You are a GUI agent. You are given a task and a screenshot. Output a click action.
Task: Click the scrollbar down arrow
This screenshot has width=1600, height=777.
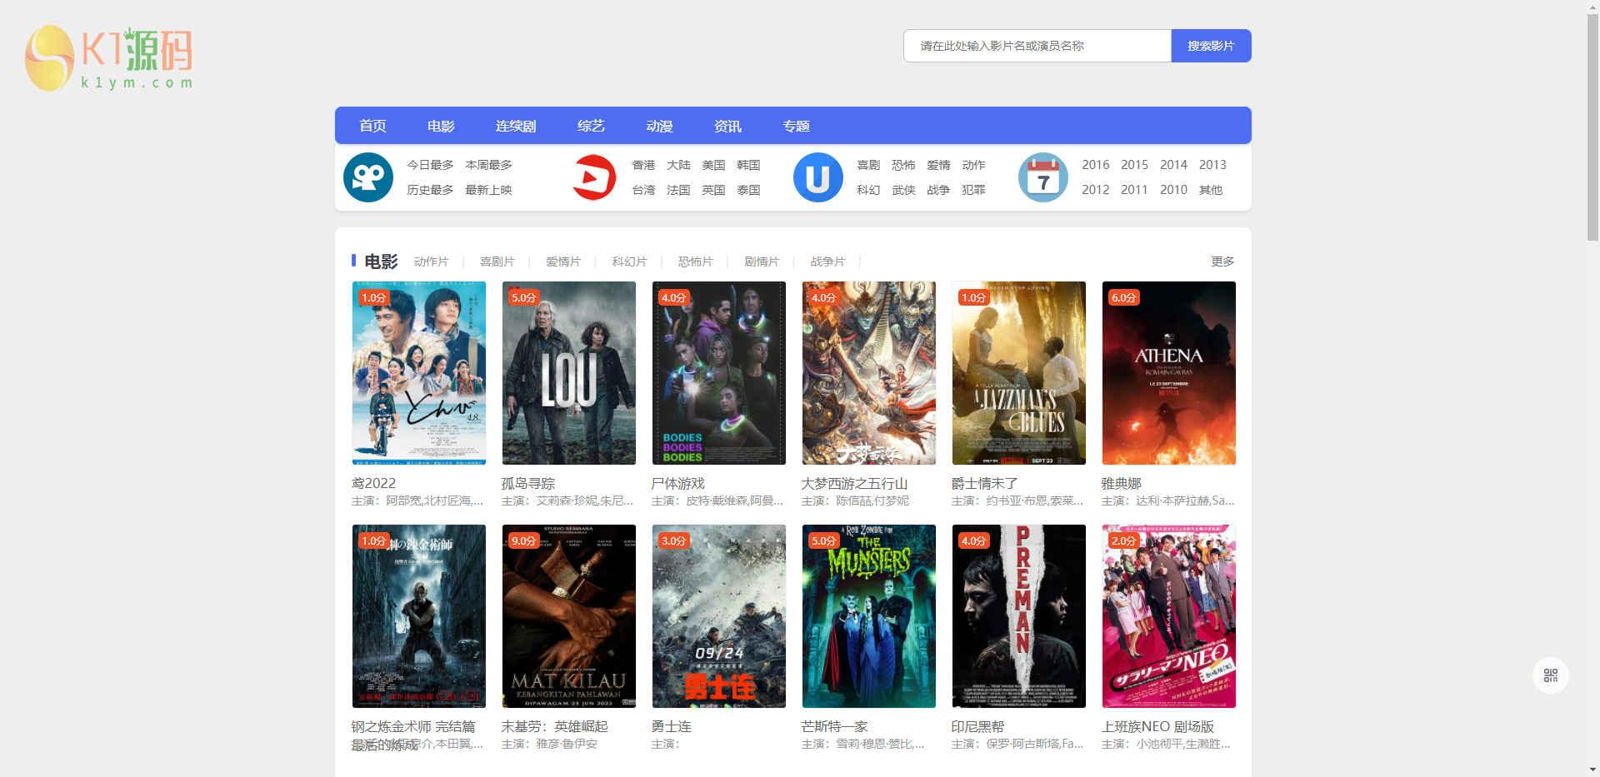1592,770
